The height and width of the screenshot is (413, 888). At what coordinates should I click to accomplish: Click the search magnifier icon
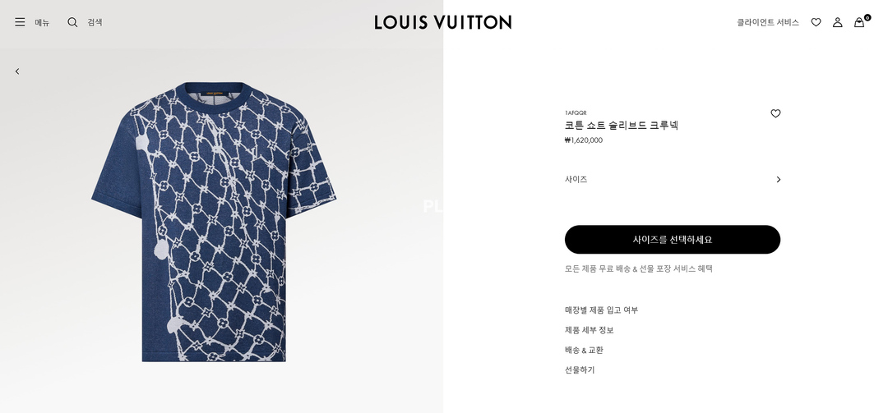click(x=72, y=22)
